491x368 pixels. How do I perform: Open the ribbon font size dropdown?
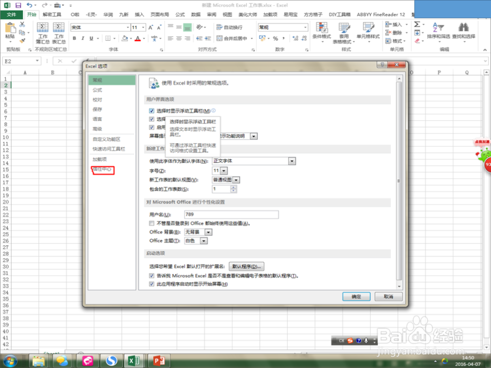pos(143,27)
